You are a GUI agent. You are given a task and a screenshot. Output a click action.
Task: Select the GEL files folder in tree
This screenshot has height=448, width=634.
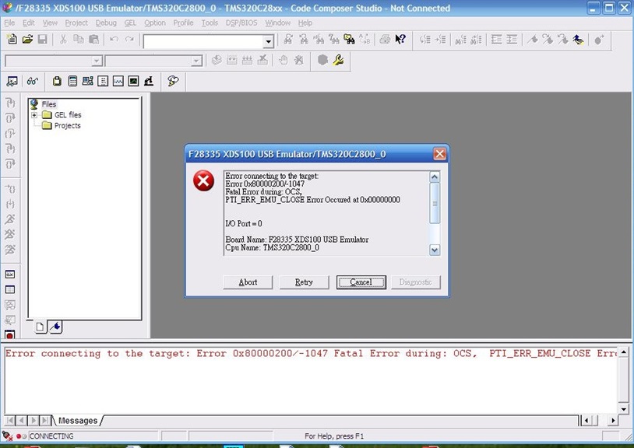[62, 115]
